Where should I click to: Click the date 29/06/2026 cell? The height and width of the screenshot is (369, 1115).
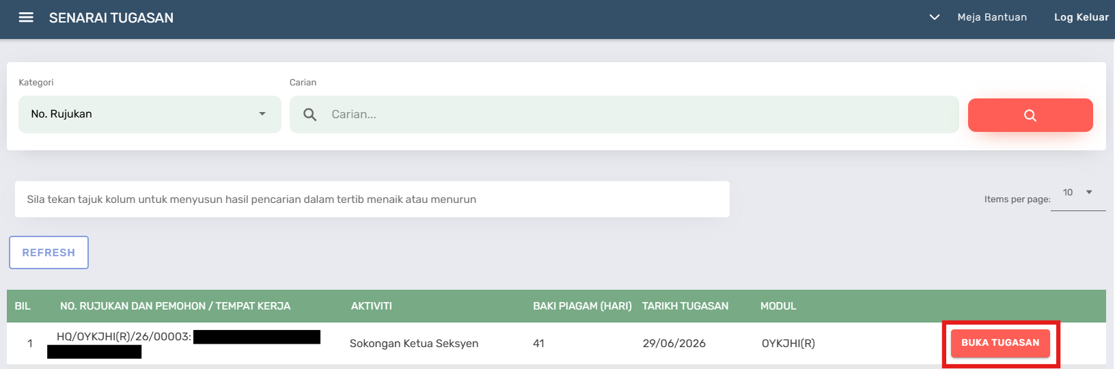pyautogui.click(x=674, y=344)
